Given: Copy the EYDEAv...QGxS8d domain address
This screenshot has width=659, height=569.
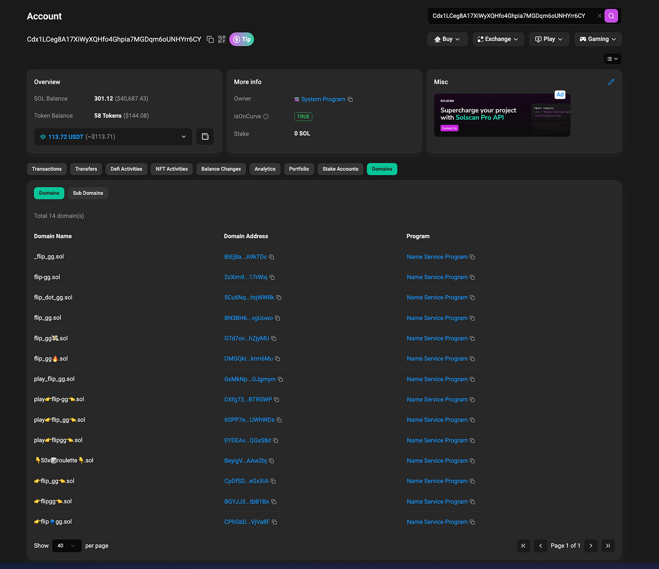Looking at the screenshot, I should click(276, 441).
